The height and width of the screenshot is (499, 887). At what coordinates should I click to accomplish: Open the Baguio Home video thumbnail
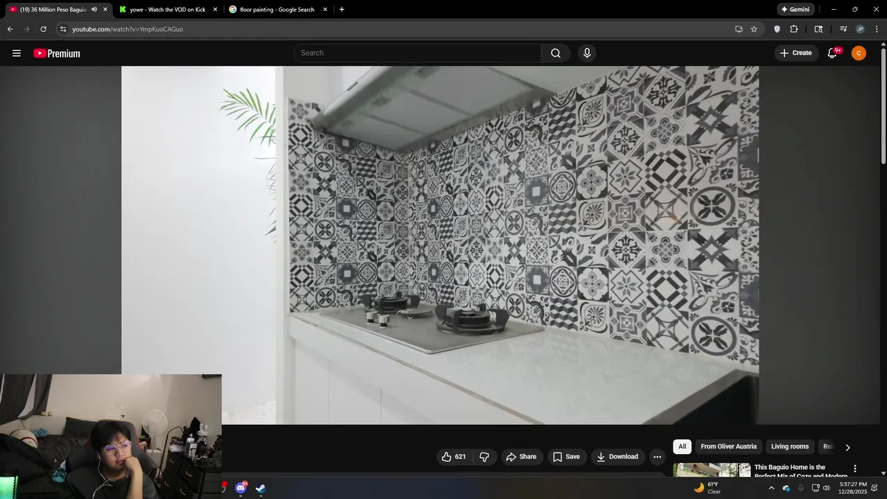click(x=712, y=470)
